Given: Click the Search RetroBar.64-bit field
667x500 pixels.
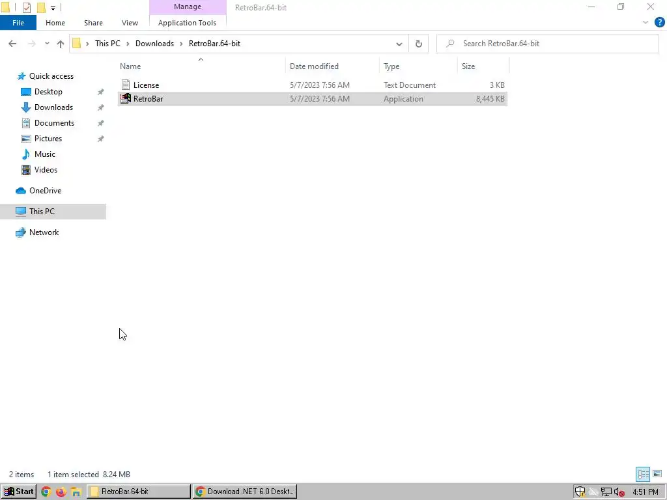Looking at the screenshot, I should [x=547, y=44].
